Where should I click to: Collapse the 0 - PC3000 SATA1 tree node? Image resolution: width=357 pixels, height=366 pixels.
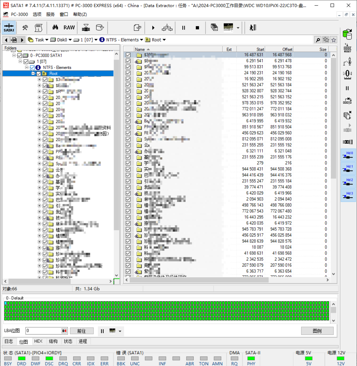(14, 55)
